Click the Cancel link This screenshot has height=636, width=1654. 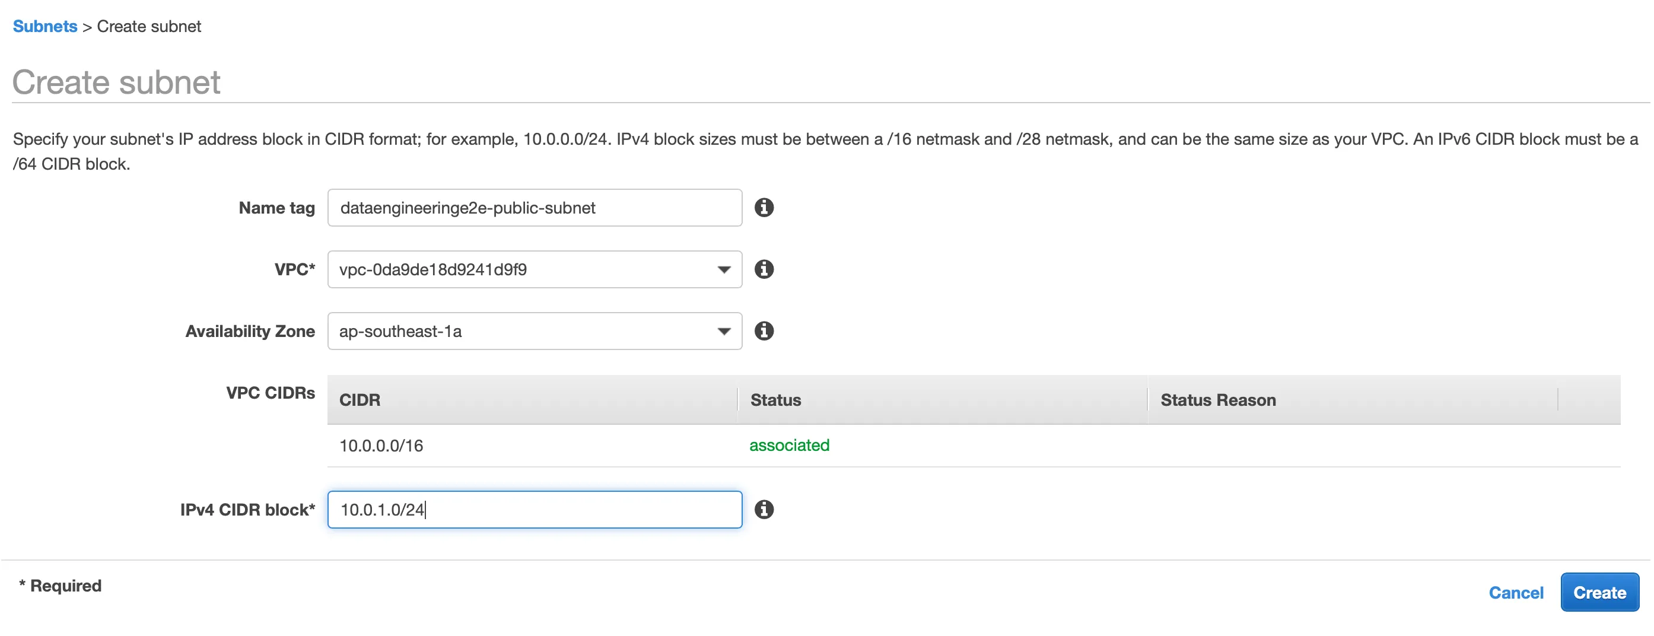pos(1515,592)
